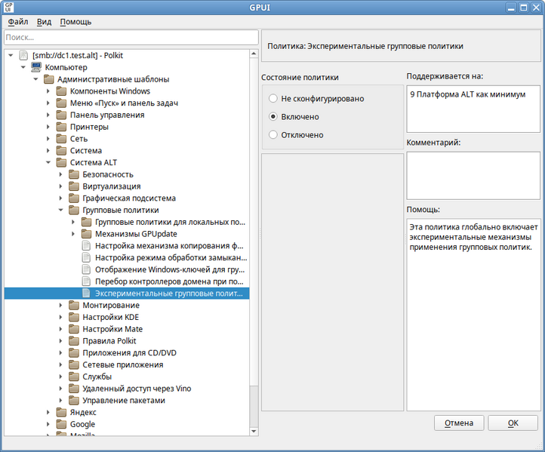Click policy document icon for Перебор контроллеров домена

click(x=86, y=281)
